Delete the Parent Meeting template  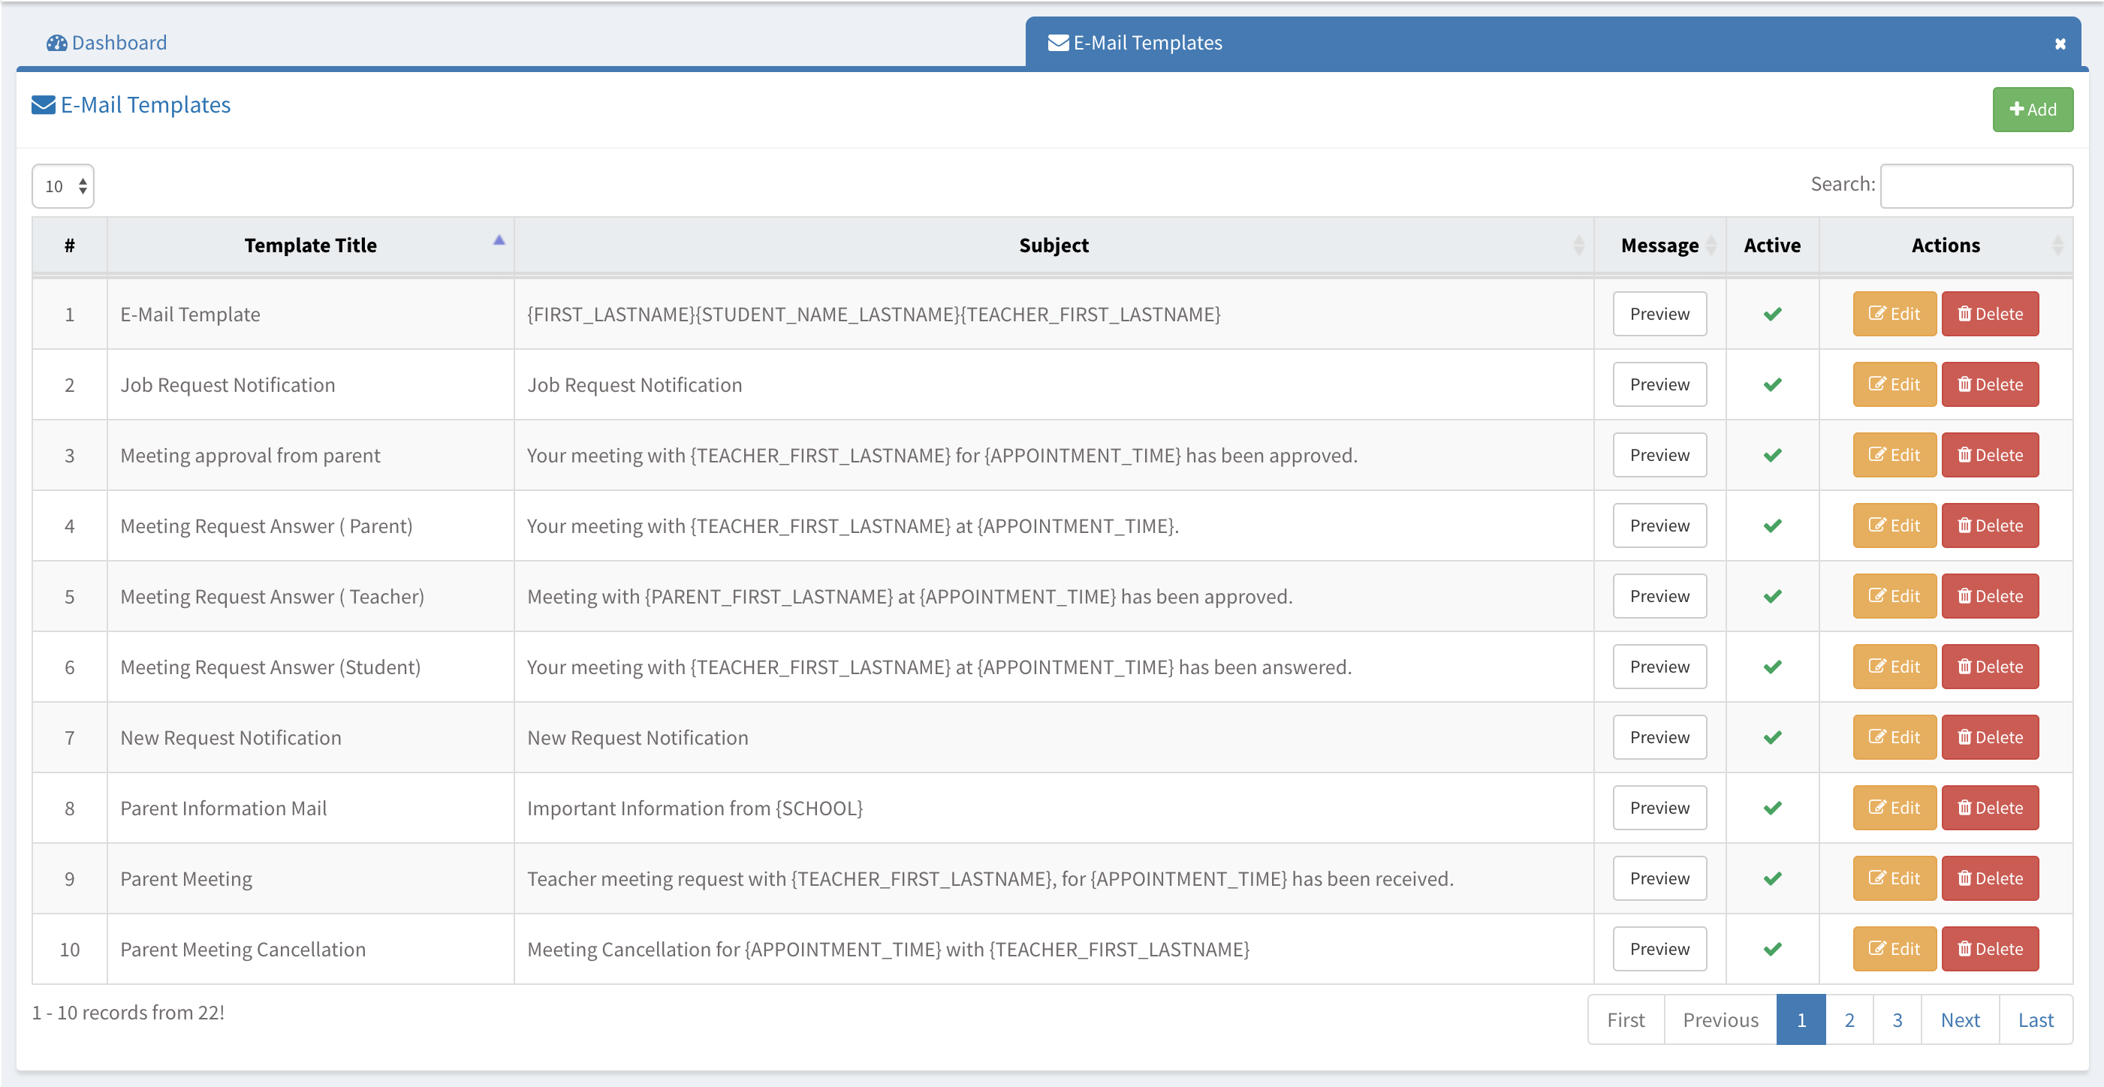pos(1989,879)
